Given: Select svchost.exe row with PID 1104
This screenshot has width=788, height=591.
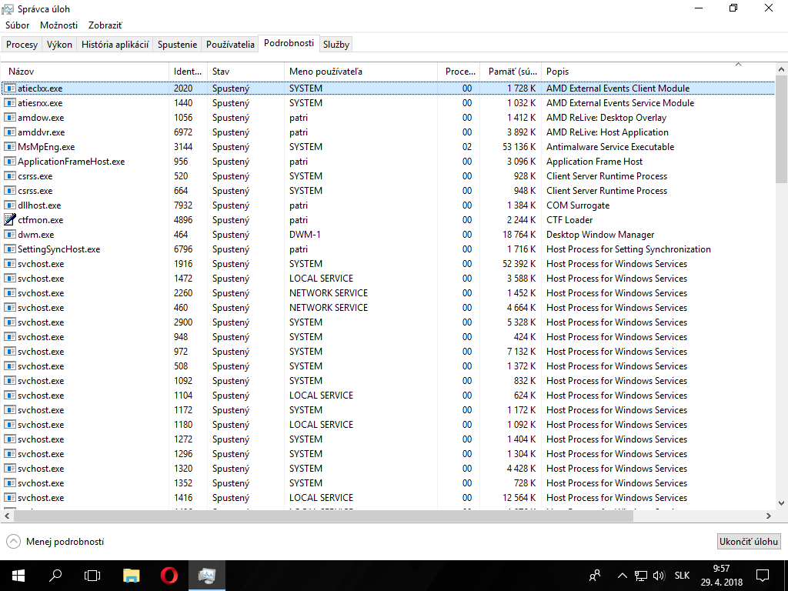Looking at the screenshot, I should [388, 395].
